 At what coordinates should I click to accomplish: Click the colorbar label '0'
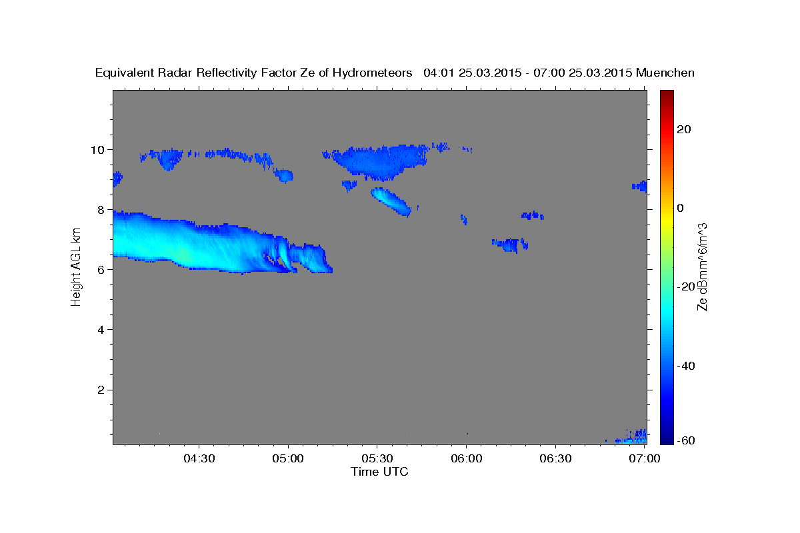pyautogui.click(x=681, y=208)
